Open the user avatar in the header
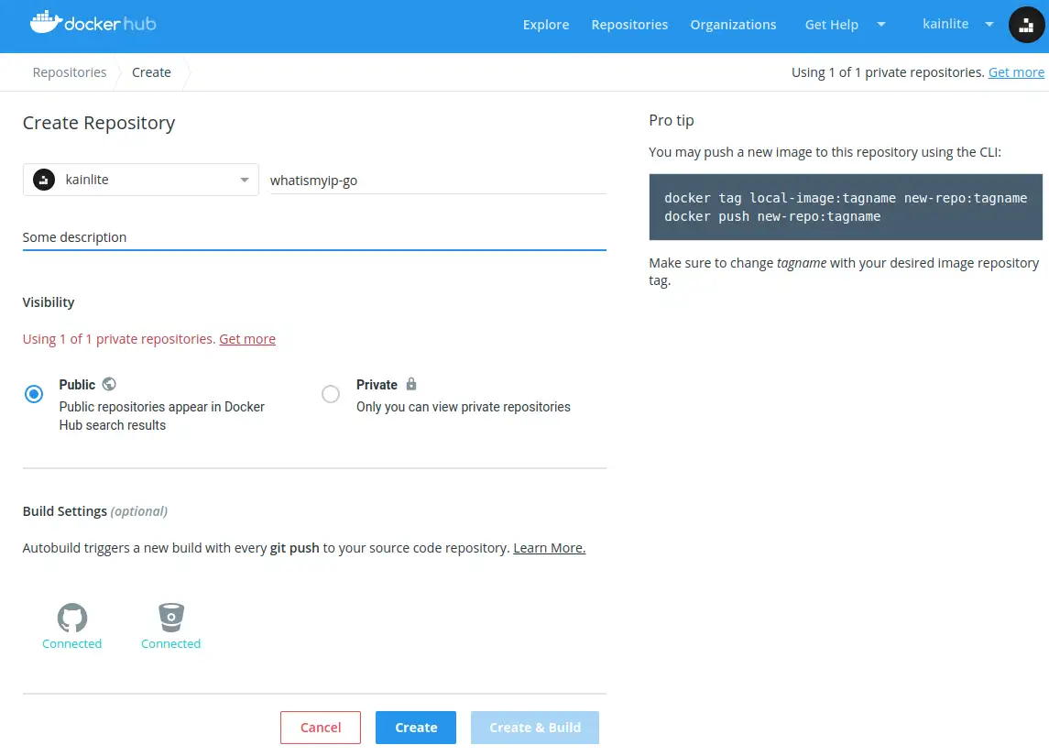Viewport: 1049px width, 756px height. 1026,25
